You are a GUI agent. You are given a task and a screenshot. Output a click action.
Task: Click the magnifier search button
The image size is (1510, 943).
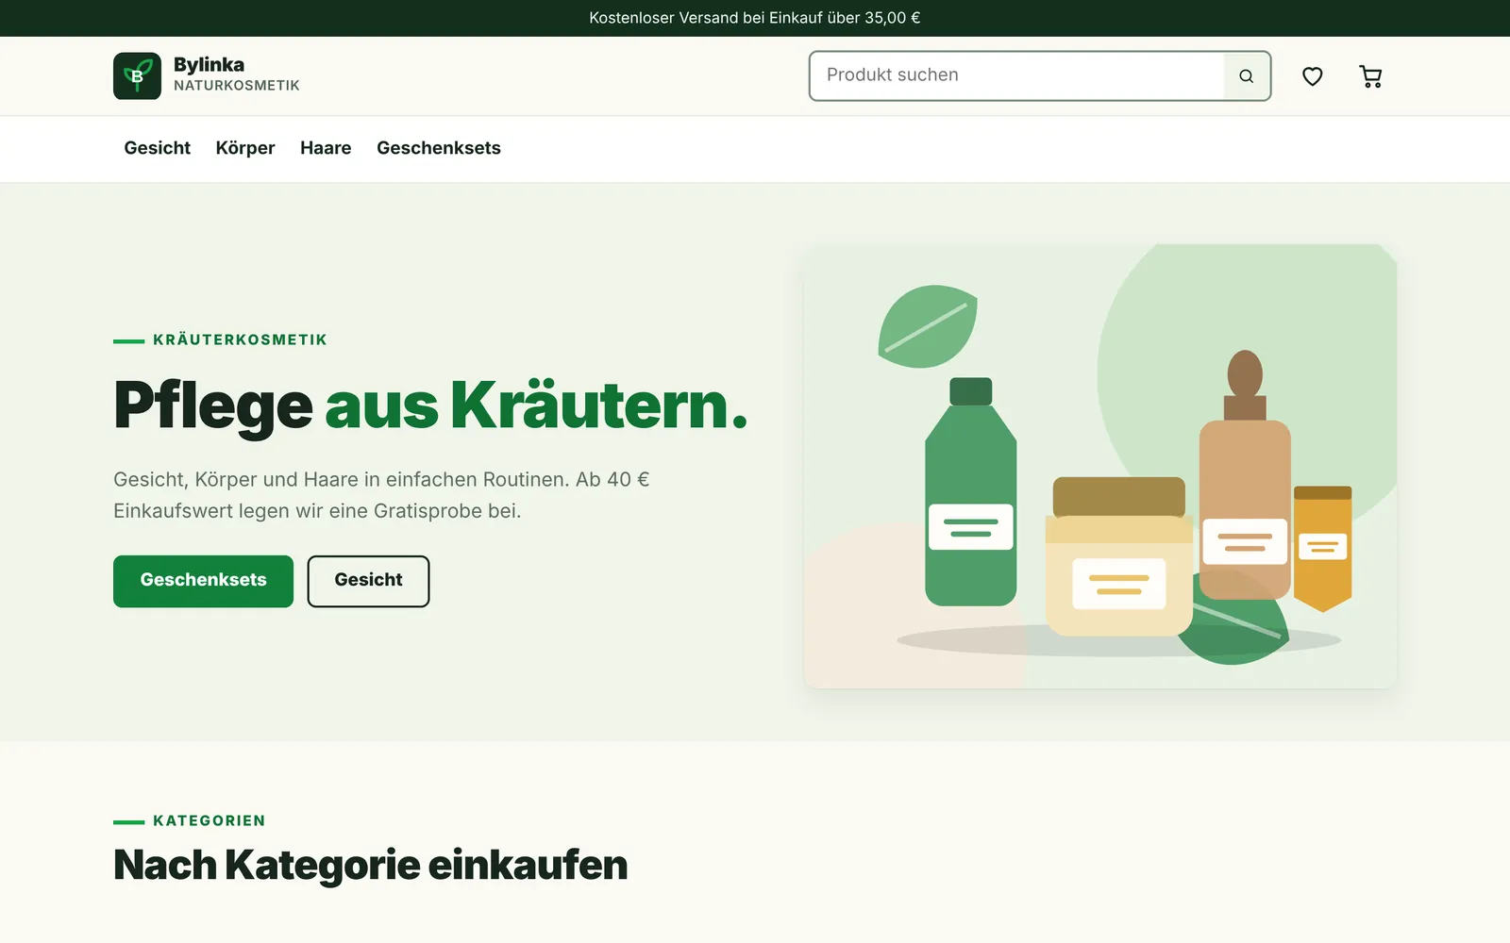1247,76
